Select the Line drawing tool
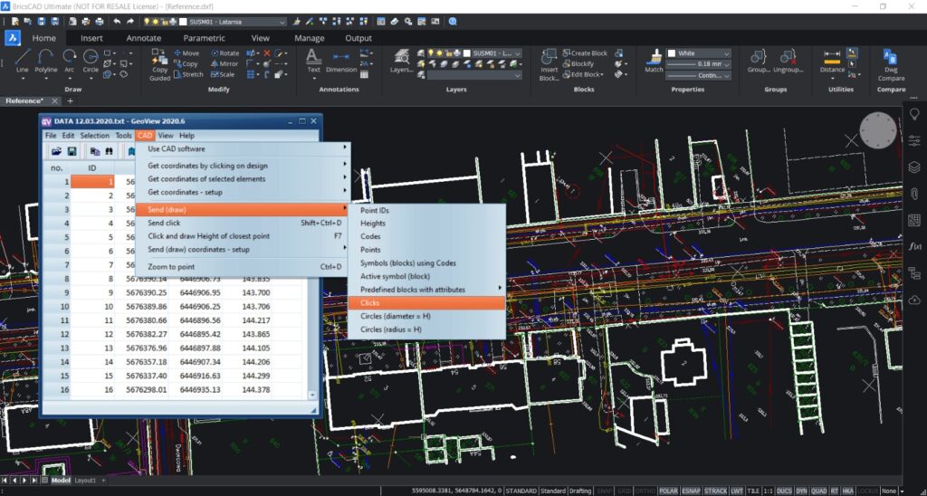The width and height of the screenshot is (927, 496). (x=22, y=62)
